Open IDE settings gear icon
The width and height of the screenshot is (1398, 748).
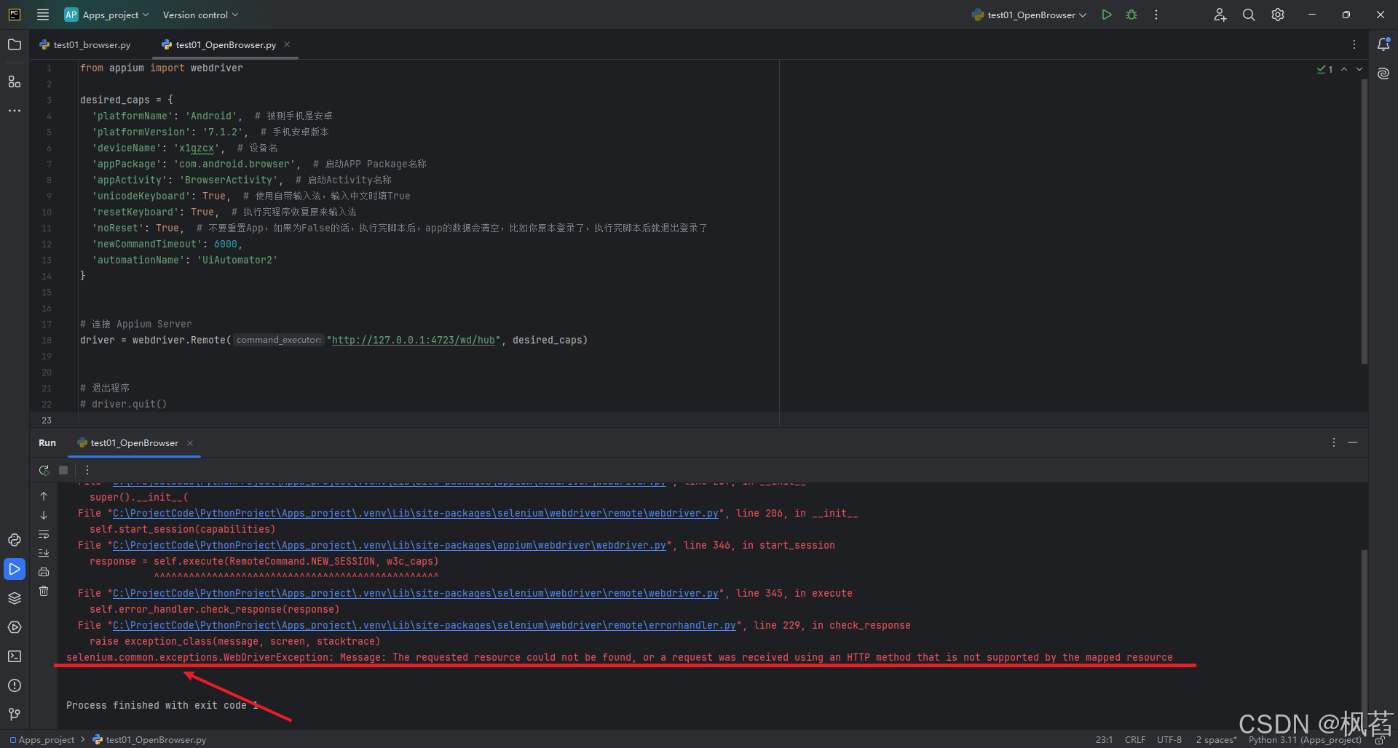[x=1278, y=15]
